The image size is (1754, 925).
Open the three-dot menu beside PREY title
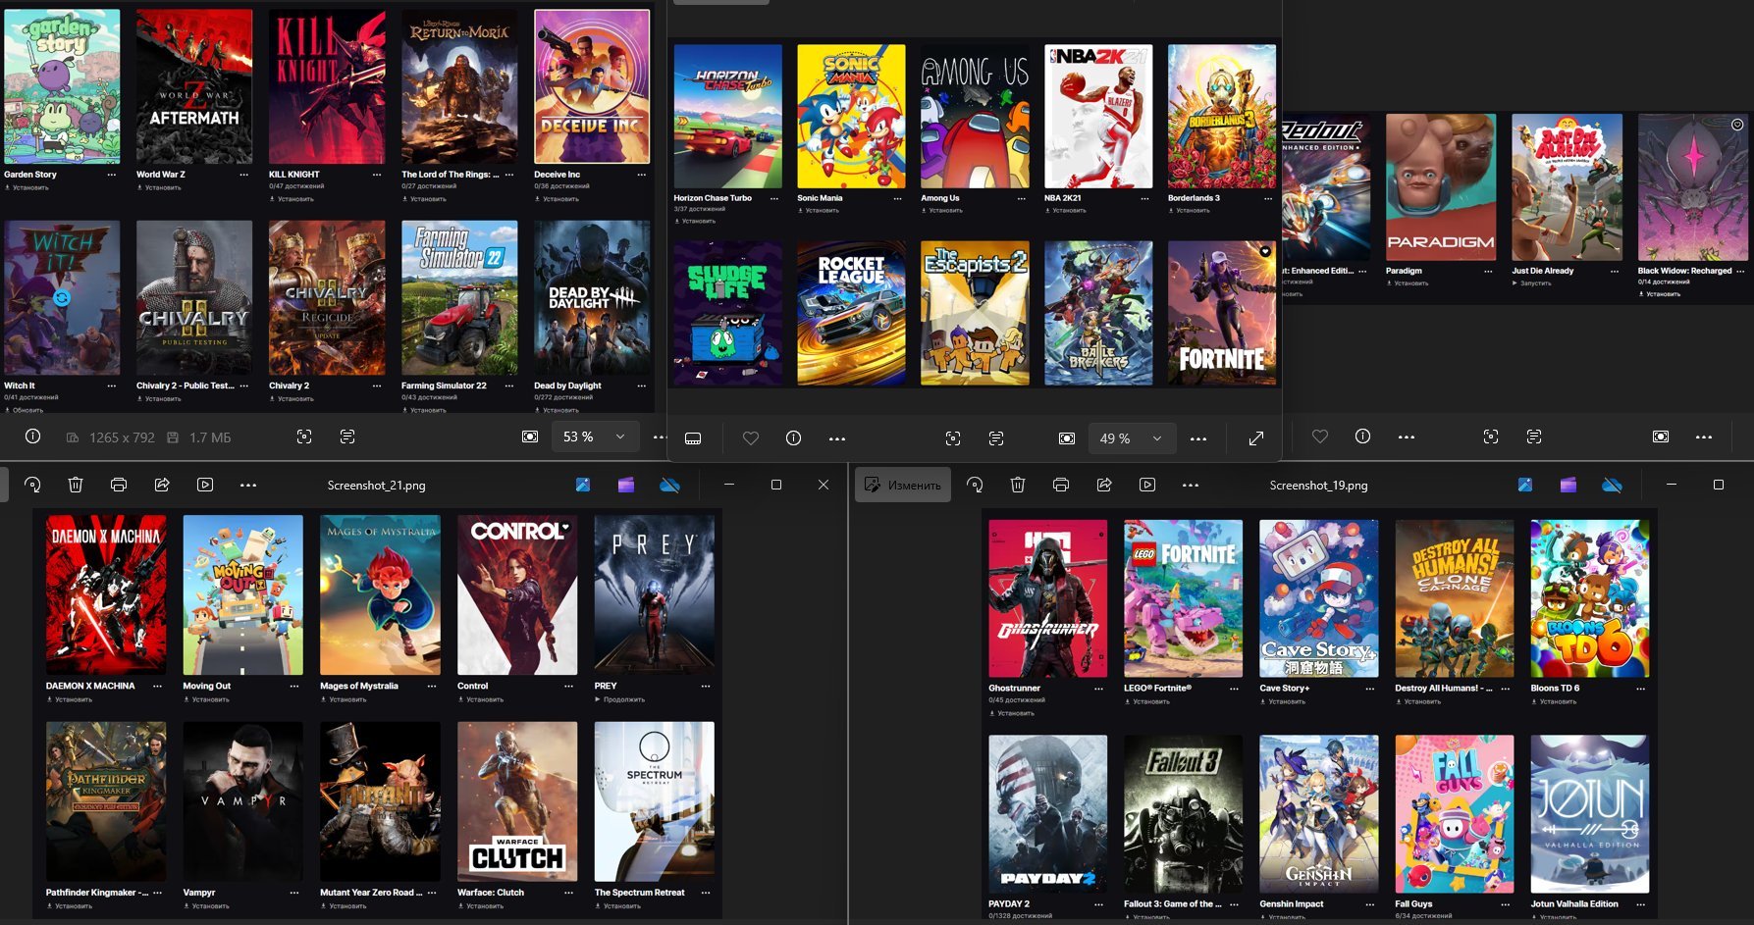[x=706, y=686]
